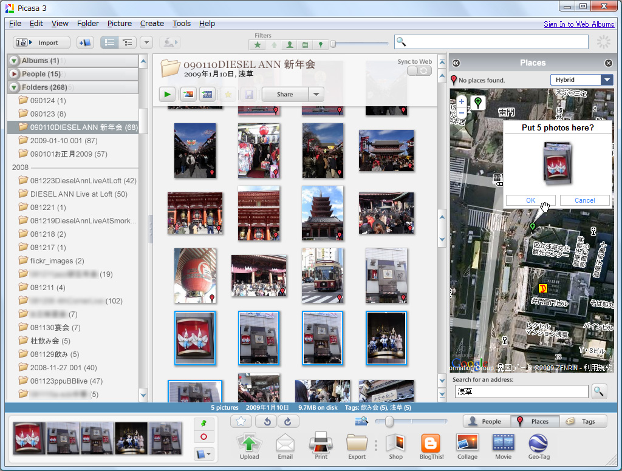Filter by photos with faces
Viewport: 622px width, 471px height.
click(290, 45)
